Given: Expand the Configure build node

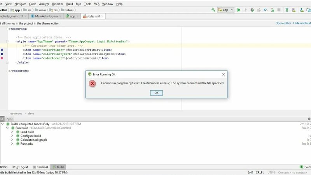Looking at the screenshot, I should tap(12, 136).
